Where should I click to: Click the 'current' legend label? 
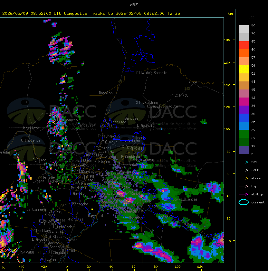tap(258, 202)
